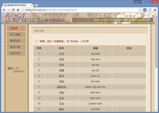Image resolution: width=159 pixels, height=113 pixels.
Task: Click the 回首頁 sidebar button
Action: (x=16, y=28)
